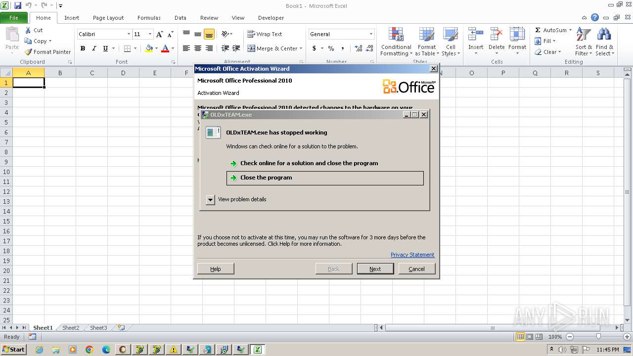
Task: Switch to Sheet2 worksheet tab
Action: pos(71,328)
